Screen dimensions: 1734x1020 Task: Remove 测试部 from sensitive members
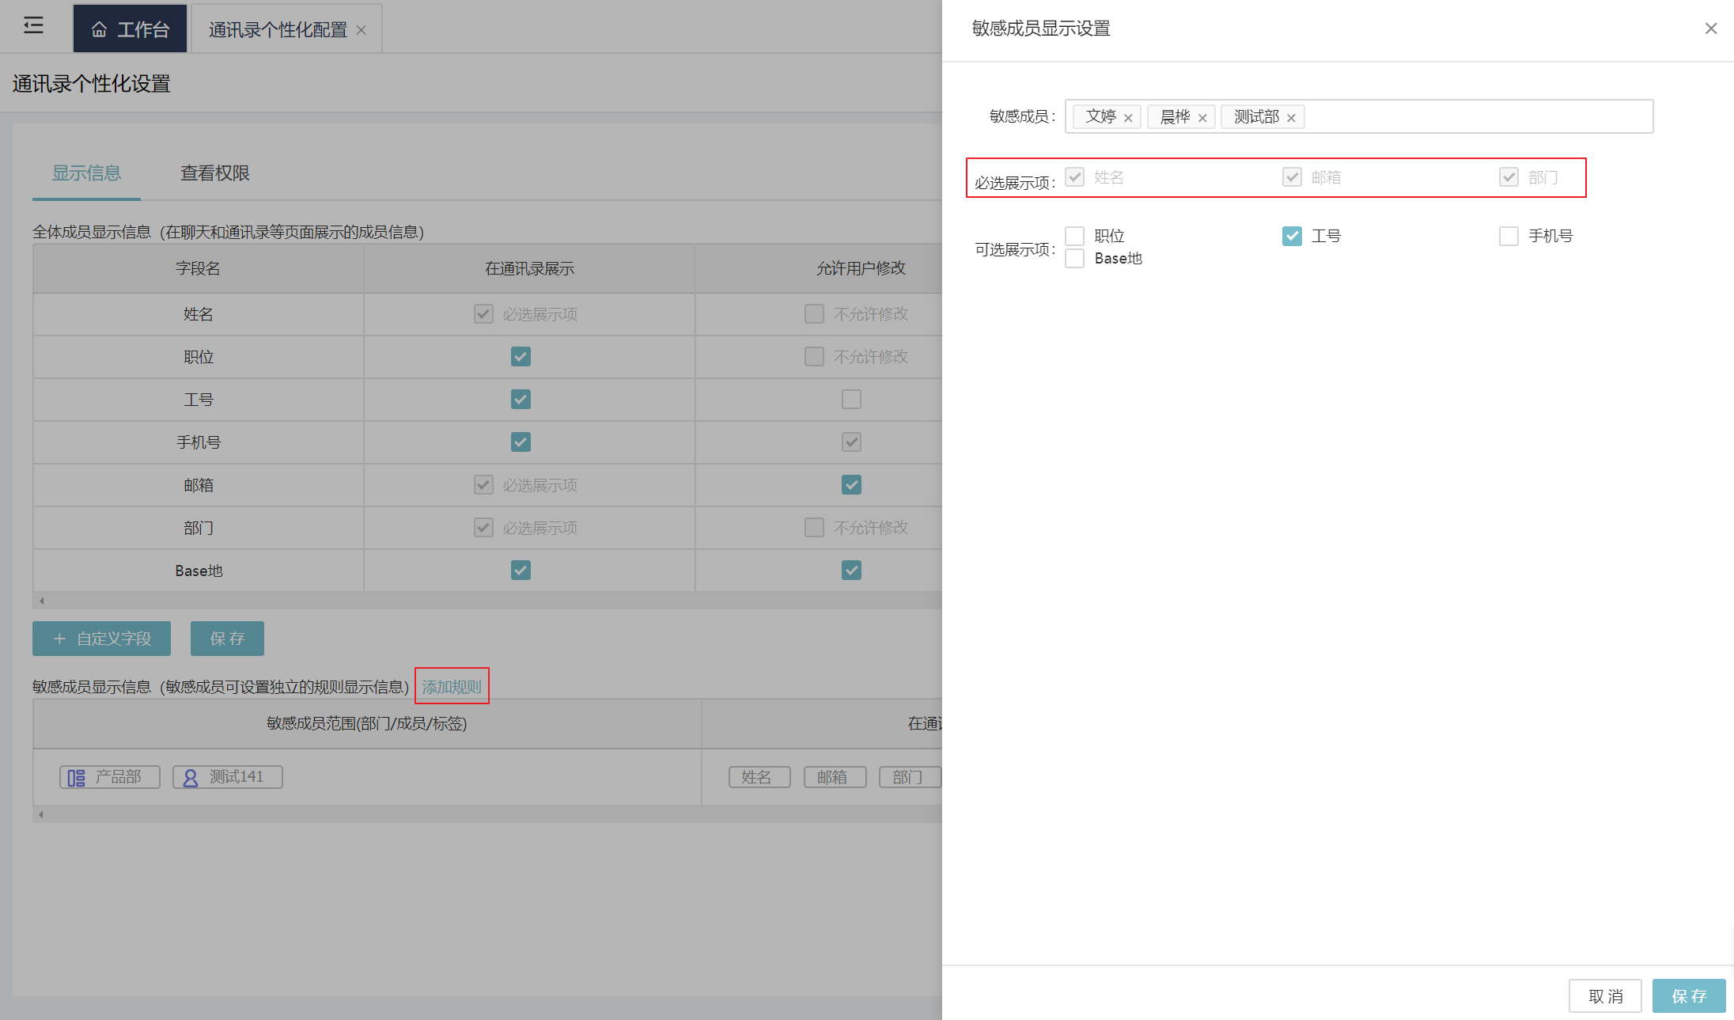[1291, 118]
